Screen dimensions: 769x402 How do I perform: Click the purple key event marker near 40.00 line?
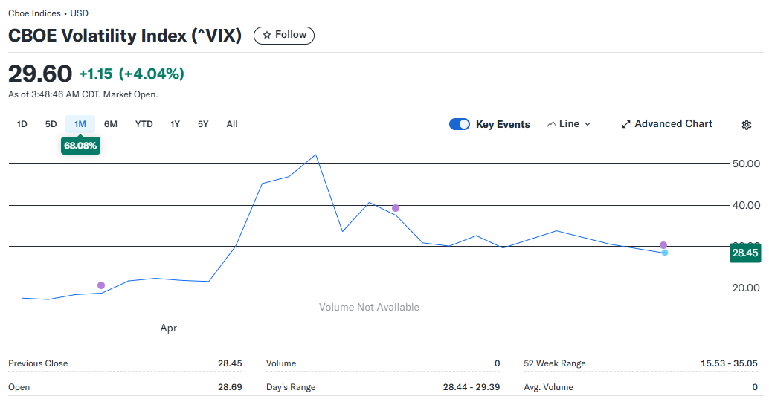tap(396, 208)
